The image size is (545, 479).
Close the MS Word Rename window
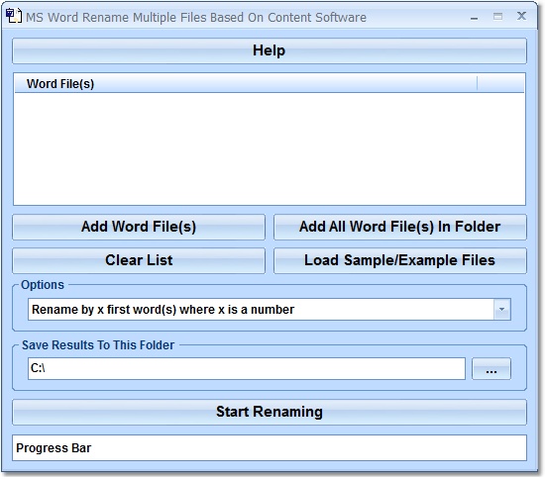[521, 16]
